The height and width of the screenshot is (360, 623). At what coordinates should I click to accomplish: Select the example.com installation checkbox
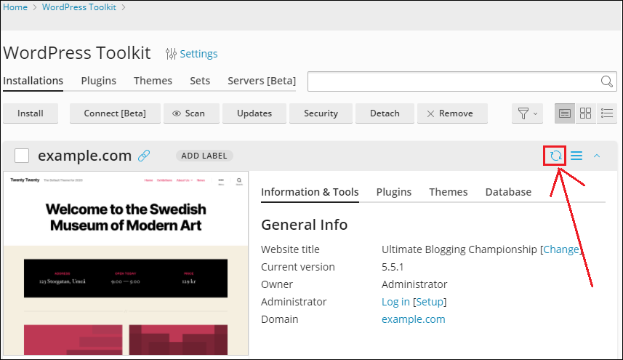22,156
